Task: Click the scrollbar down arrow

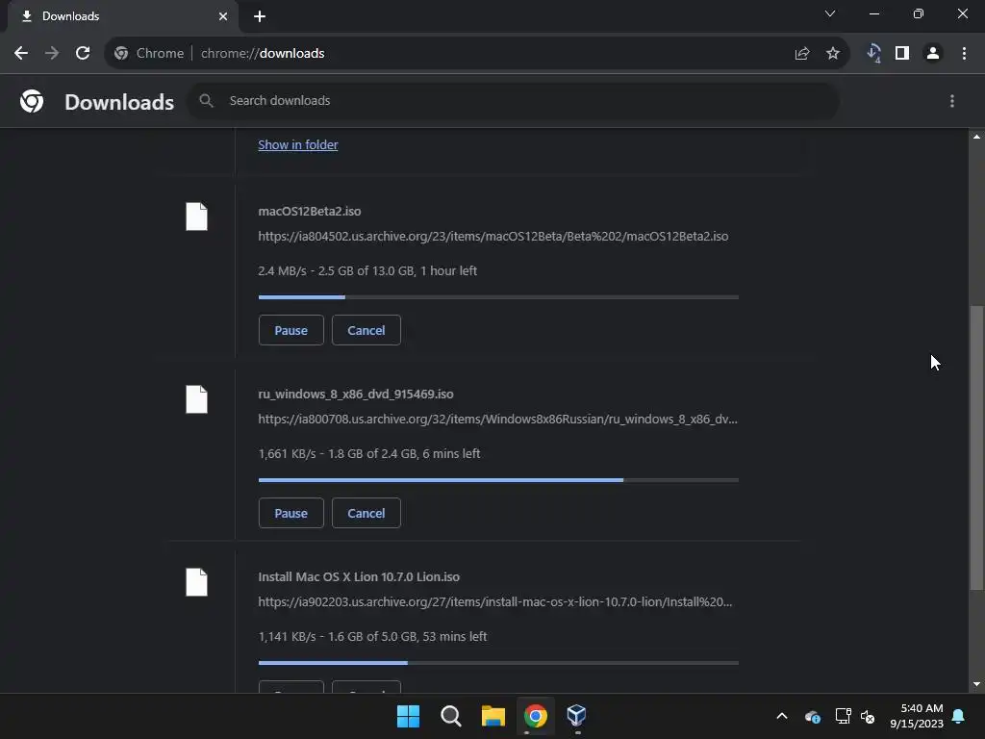Action: tap(976, 684)
